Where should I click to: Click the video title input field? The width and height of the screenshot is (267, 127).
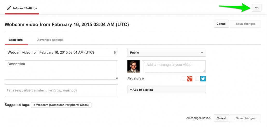click(x=61, y=52)
